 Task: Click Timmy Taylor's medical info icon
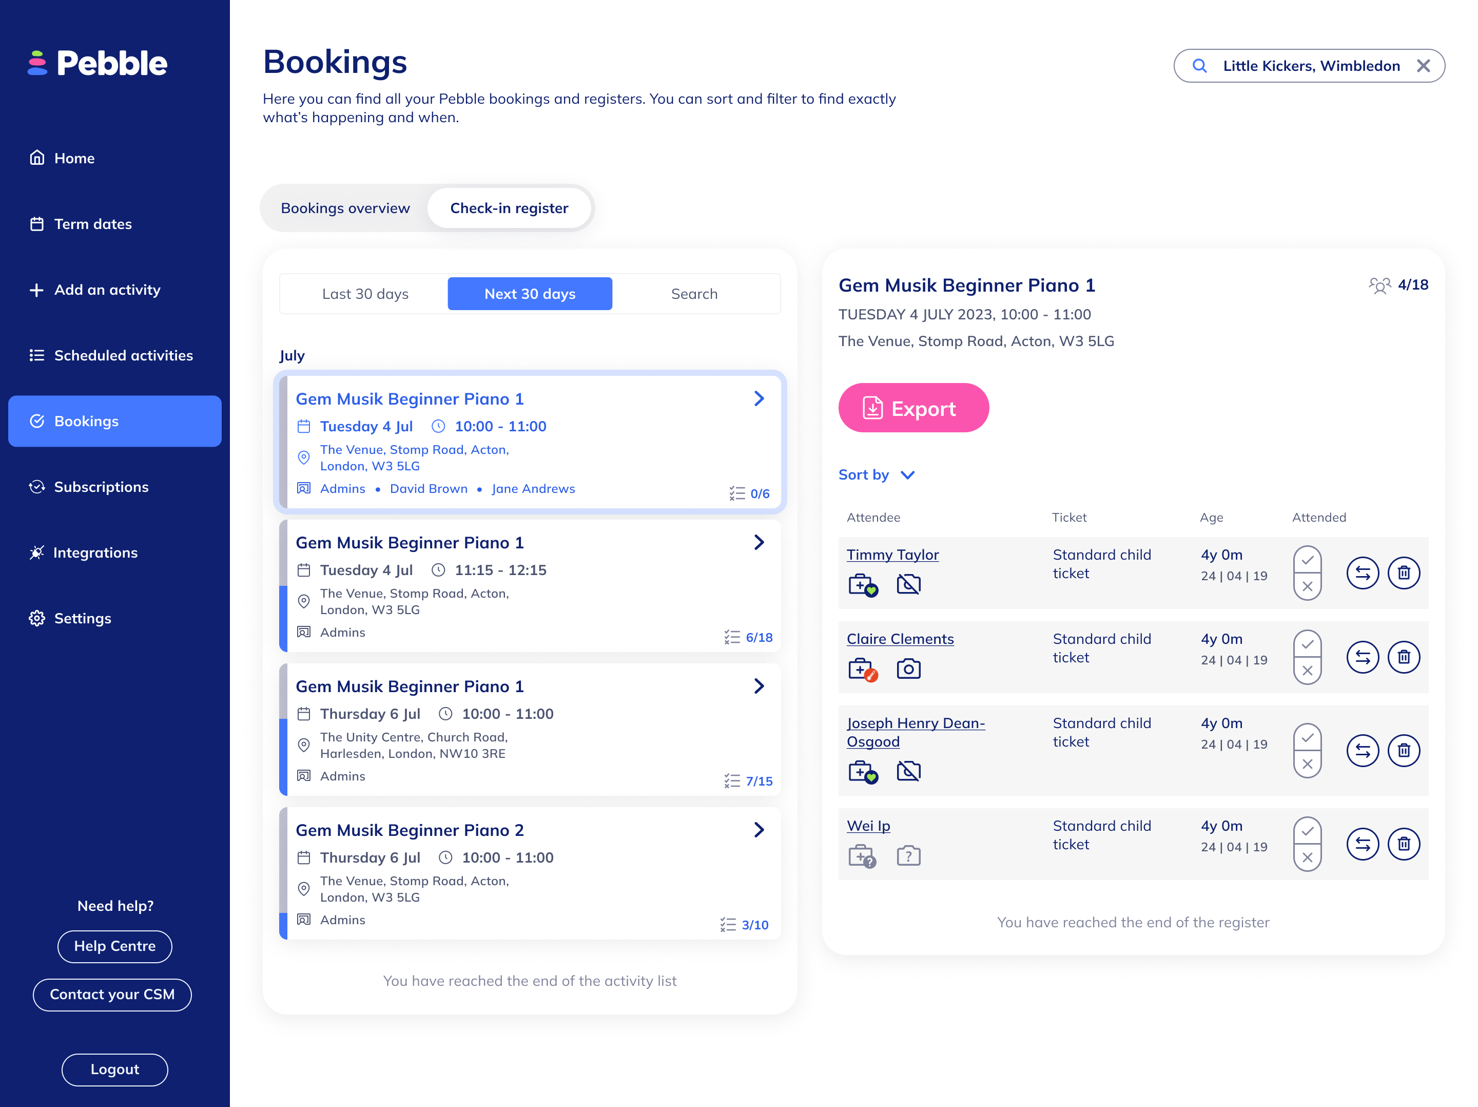(862, 585)
